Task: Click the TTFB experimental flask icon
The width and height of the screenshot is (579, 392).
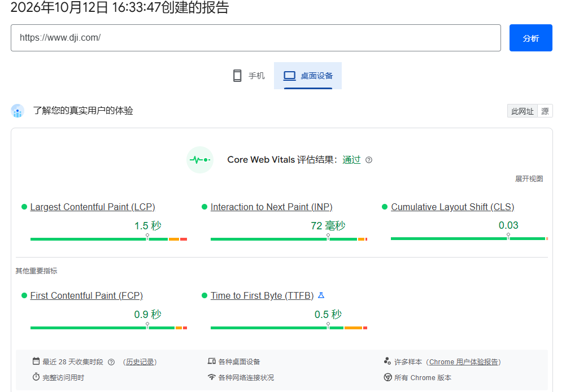Action: click(x=321, y=295)
